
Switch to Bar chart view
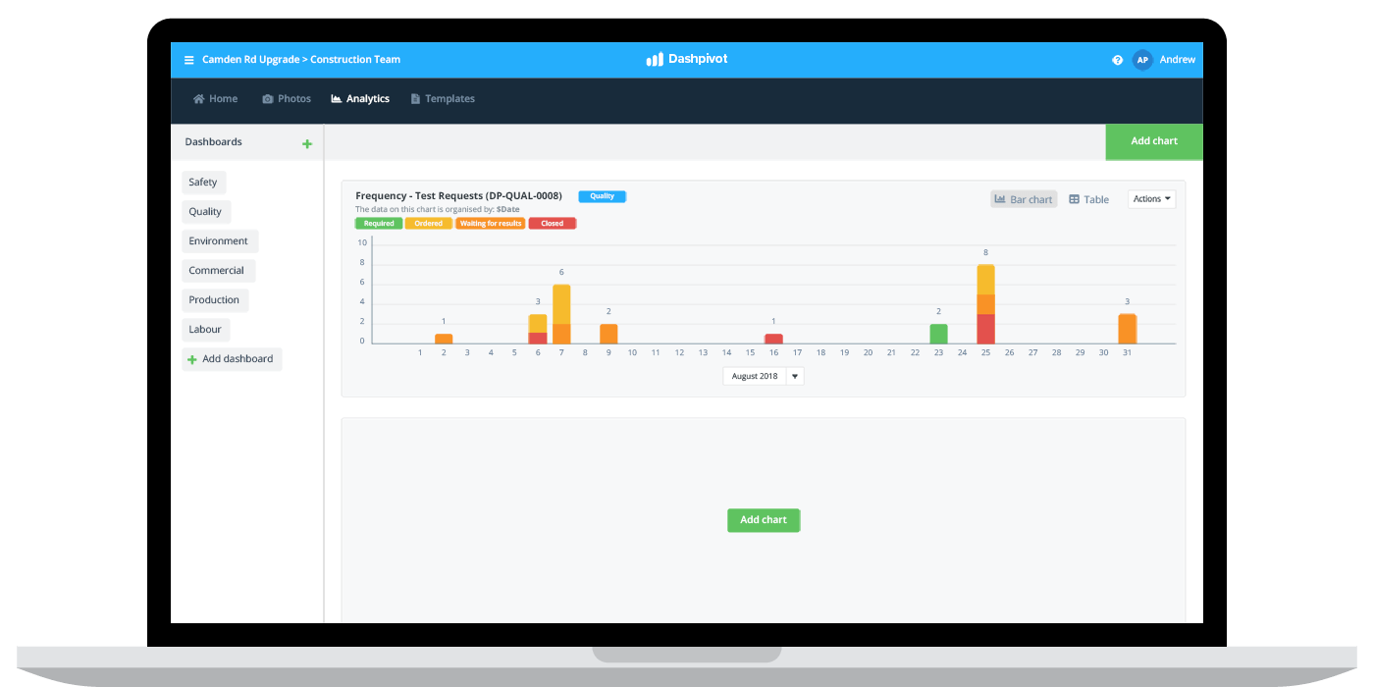[x=1024, y=199]
